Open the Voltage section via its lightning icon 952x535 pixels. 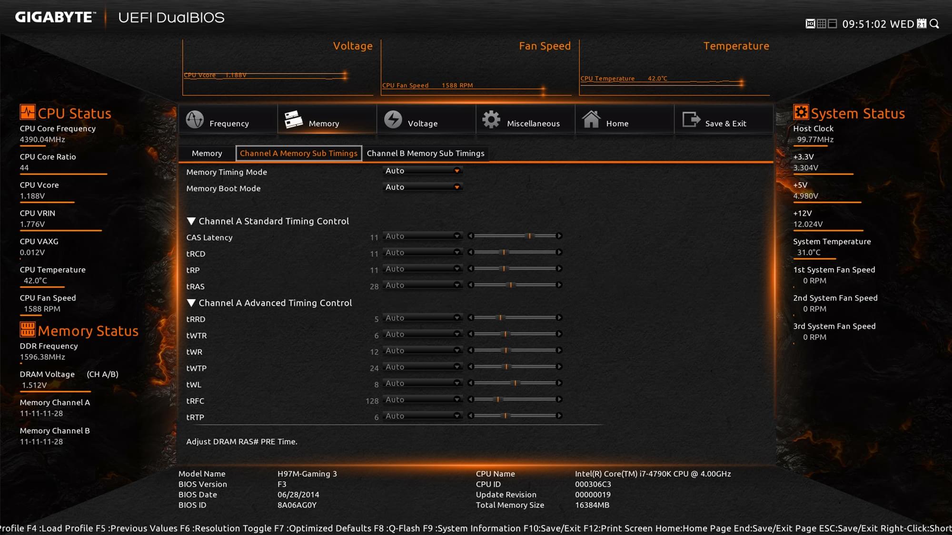point(393,119)
